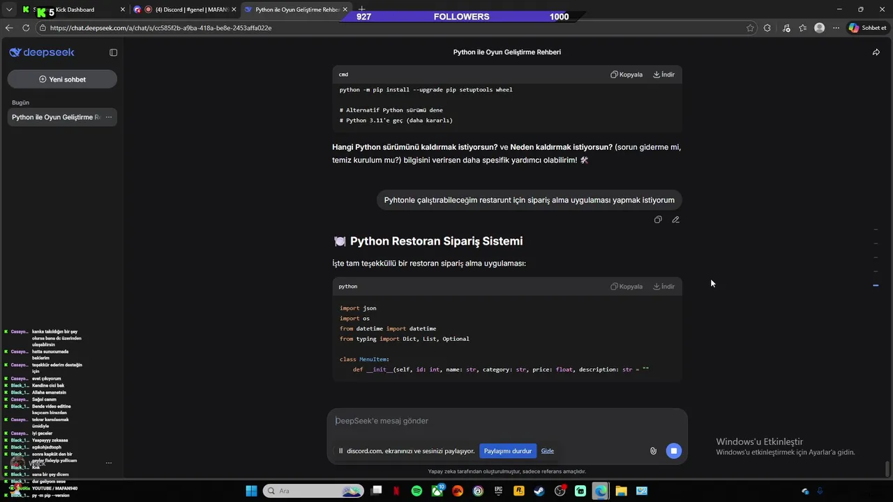
Task: Open File Explorer from taskbar
Action: point(621,491)
